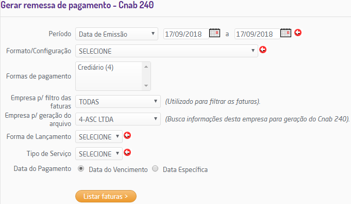This screenshot has width=351, height=204.
Task: Click the start date input field
Action: click(186, 34)
